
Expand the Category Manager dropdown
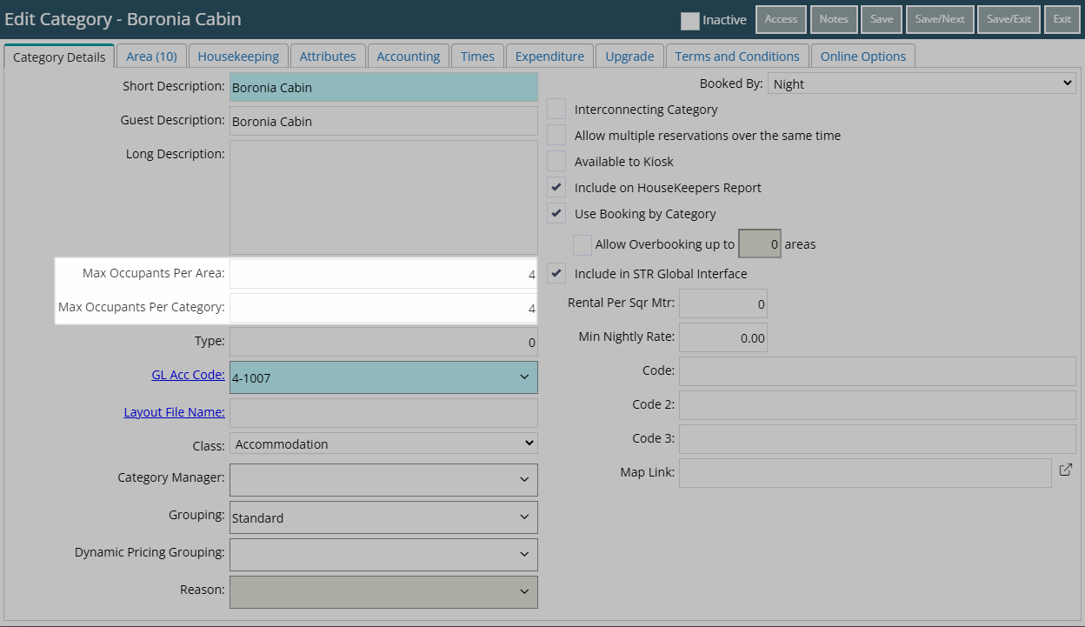click(x=383, y=480)
